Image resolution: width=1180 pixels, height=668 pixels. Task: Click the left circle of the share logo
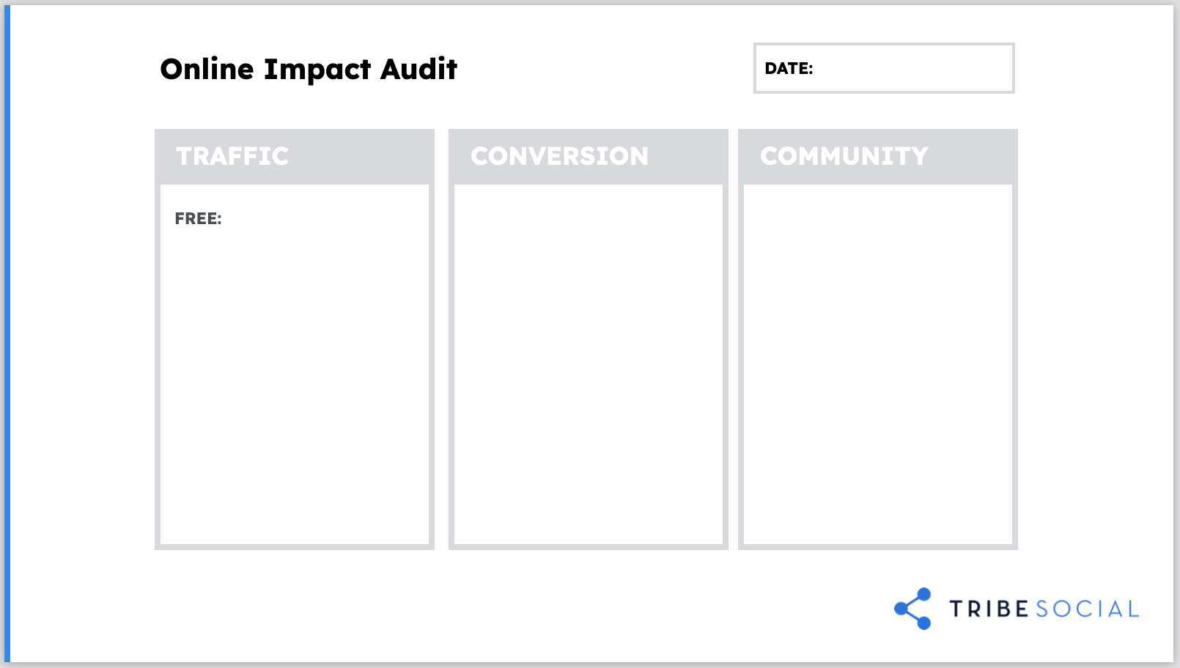(901, 609)
